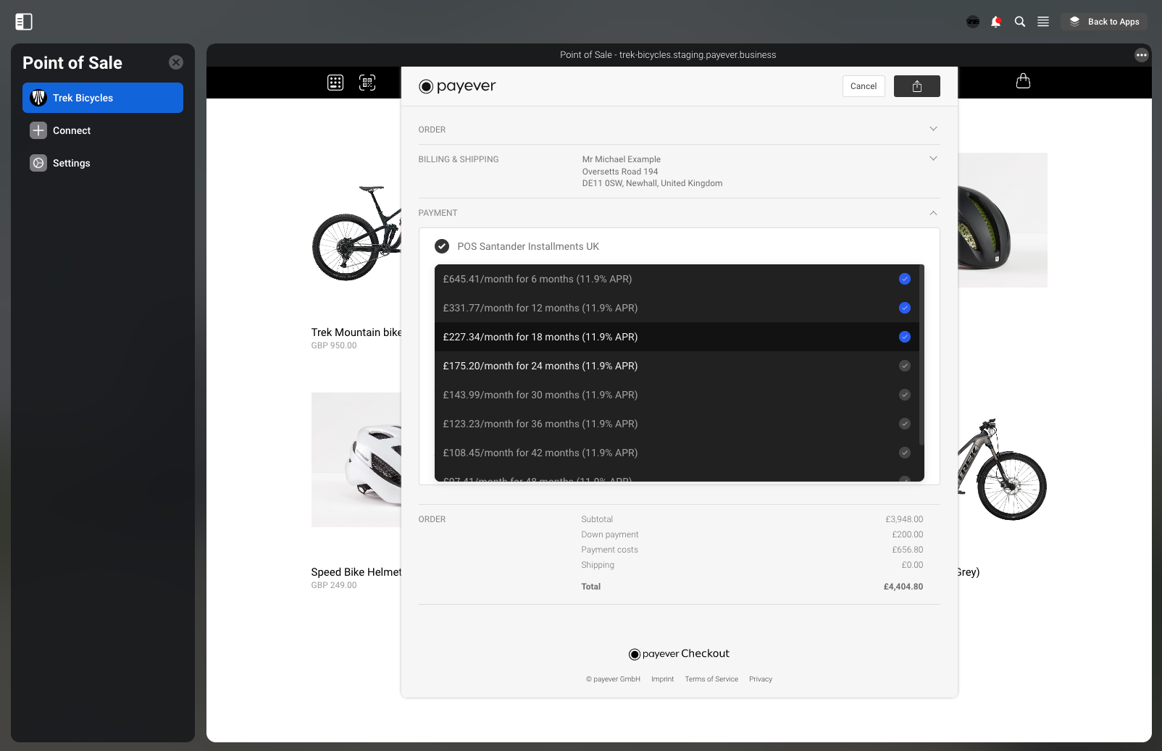This screenshot has height=751, width=1162.
Task: Open the shopping bag cart icon
Action: pyautogui.click(x=1023, y=81)
